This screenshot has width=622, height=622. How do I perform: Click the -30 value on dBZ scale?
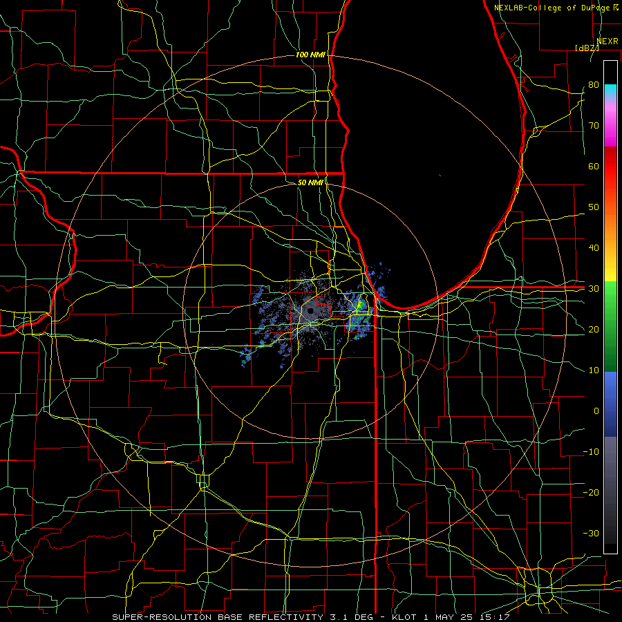[x=591, y=533]
